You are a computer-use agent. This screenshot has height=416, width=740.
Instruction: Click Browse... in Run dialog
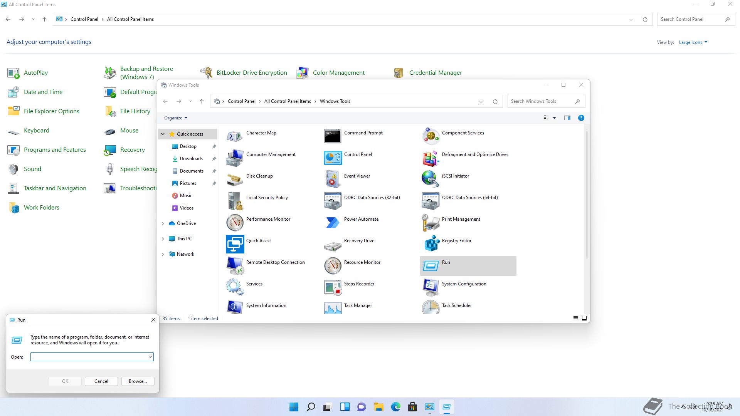138,381
